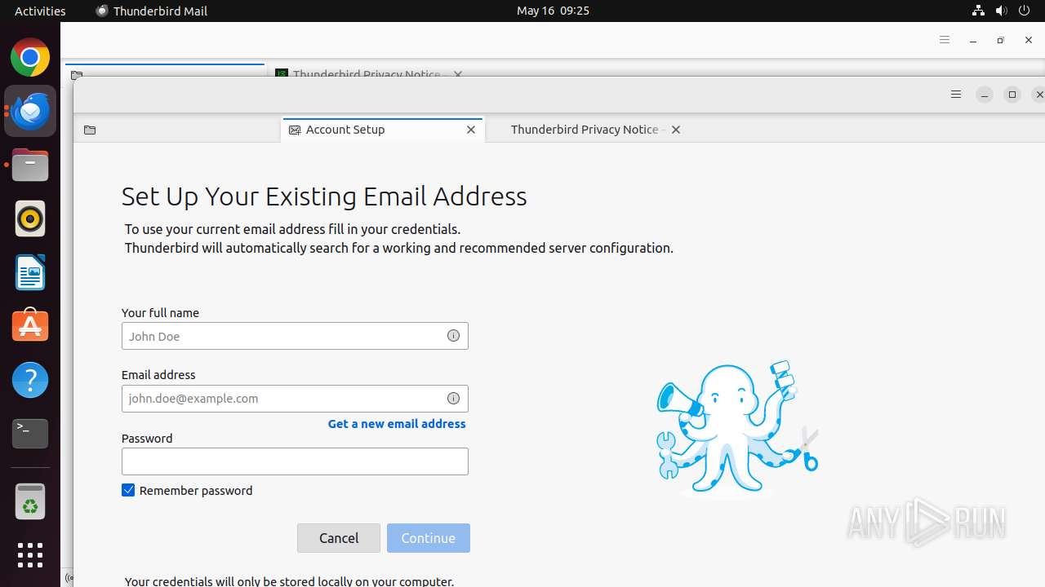Minimize the front Thunderbird window

pos(985,95)
